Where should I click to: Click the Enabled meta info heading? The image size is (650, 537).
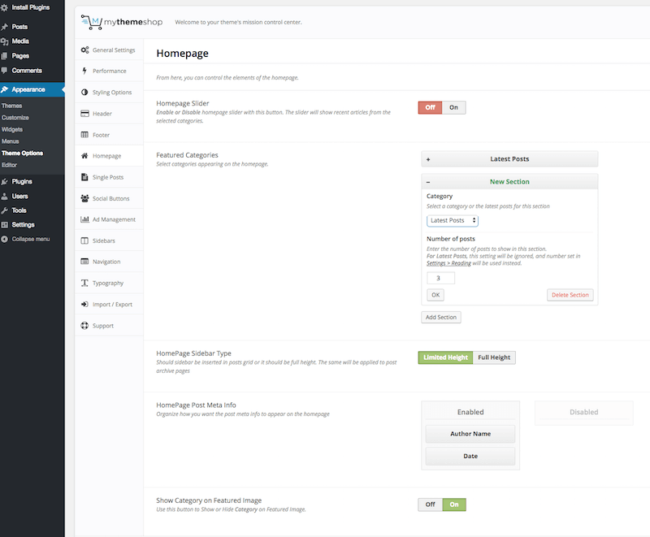(470, 412)
